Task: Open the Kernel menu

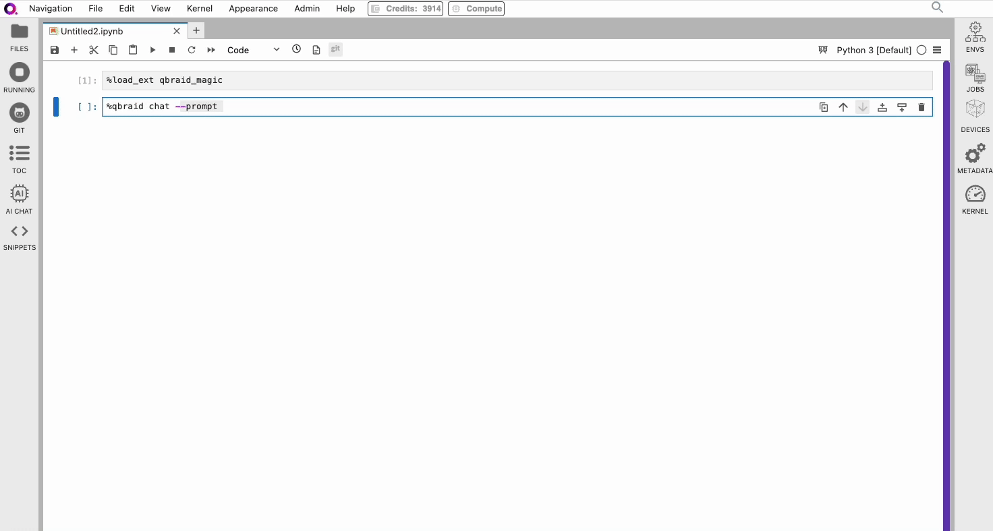Action: point(200,9)
